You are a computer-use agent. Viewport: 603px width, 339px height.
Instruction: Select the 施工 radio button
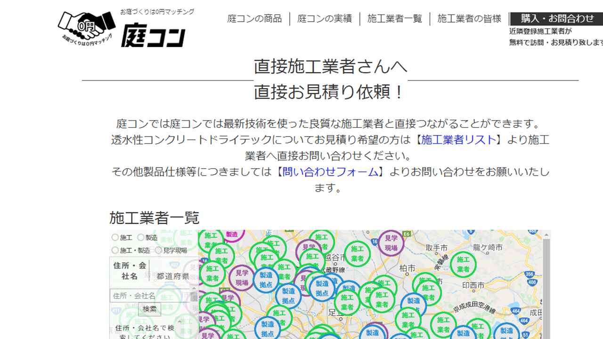[x=115, y=238]
